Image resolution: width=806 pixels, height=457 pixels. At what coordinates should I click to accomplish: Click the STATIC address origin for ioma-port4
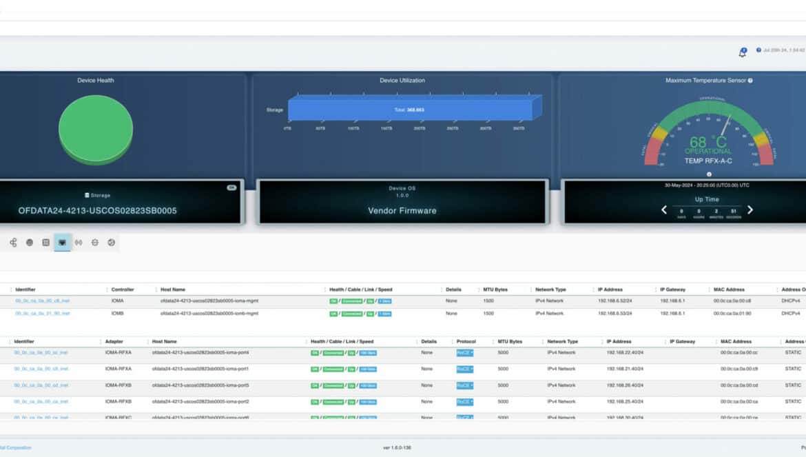point(793,353)
